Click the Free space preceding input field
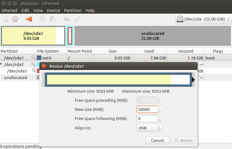232x149 pixels. point(147,100)
